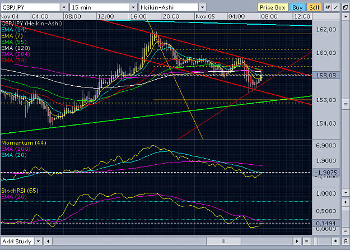Image resolution: width=350 pixels, height=250 pixels.
Task: Click the EMA (120) legend label
Action: pyautogui.click(x=16, y=48)
